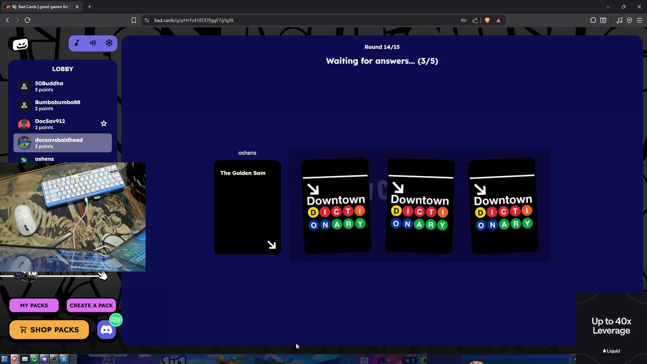Screen dimensions: 647x364
Task: Reload the bad.cards page
Action: pos(27,20)
